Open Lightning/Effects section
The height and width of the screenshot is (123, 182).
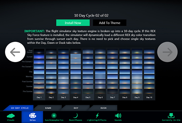pos(97,117)
